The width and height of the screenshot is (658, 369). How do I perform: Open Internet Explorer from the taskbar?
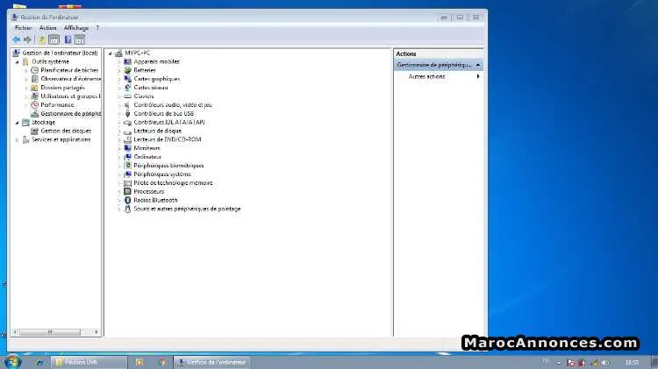[x=39, y=362]
